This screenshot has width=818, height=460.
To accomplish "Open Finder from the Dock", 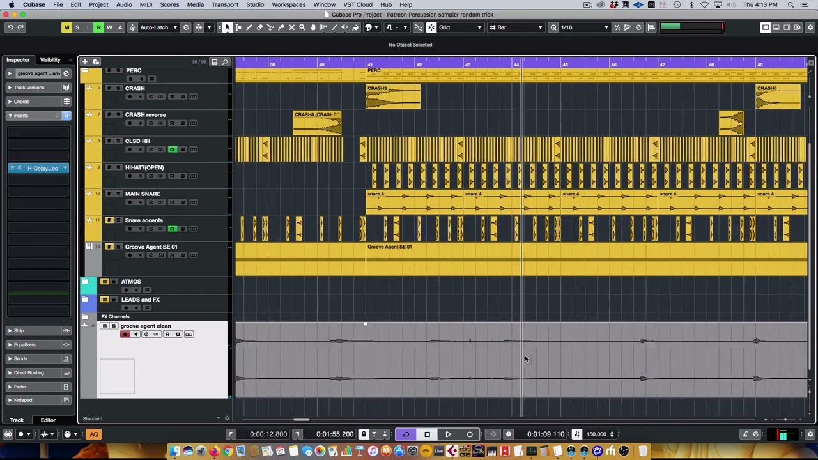I will [x=174, y=452].
